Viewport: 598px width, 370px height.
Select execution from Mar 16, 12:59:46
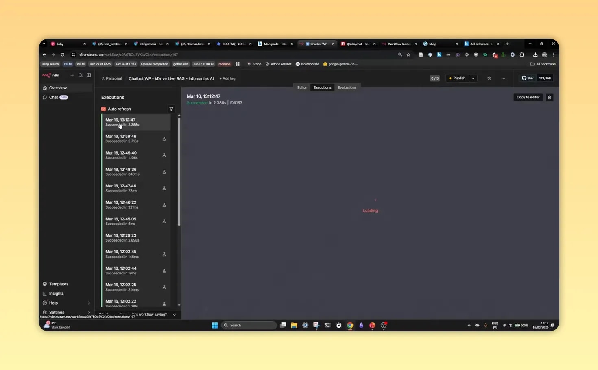[134, 139]
